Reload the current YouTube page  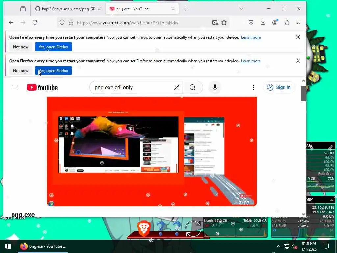click(x=35, y=23)
